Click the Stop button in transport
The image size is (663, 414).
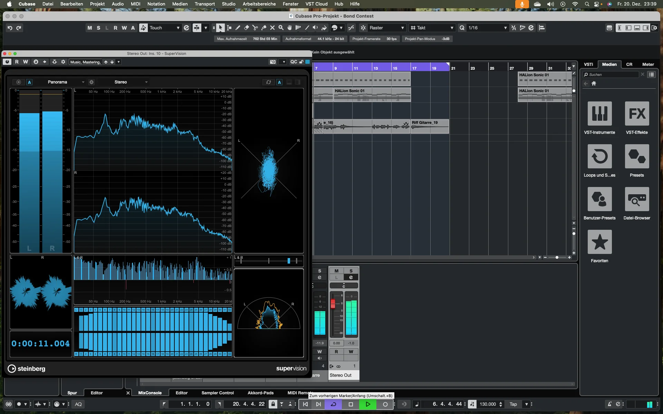[x=350, y=404]
